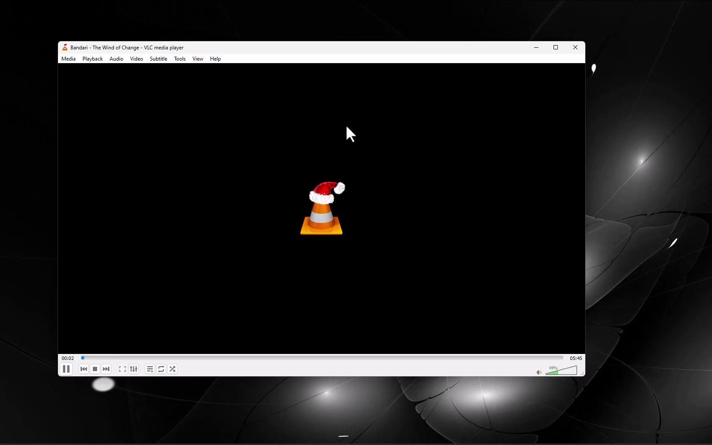
Task: Mute audio via the speaker icon
Action: (x=539, y=372)
